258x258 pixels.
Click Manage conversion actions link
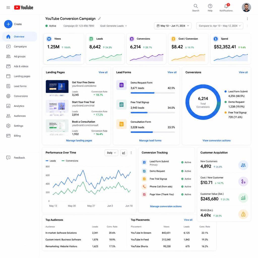coord(166,206)
